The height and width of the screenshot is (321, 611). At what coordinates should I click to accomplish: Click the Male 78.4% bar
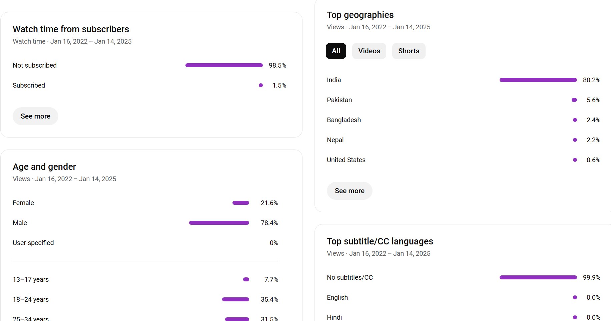click(219, 223)
